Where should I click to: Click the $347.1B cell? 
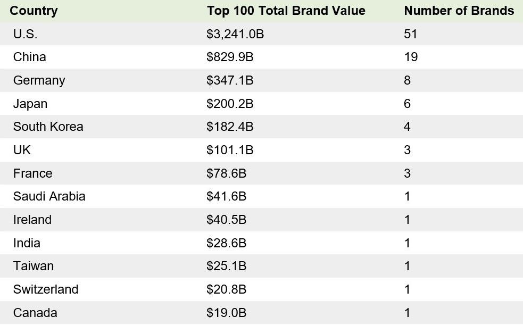pyautogui.click(x=230, y=80)
